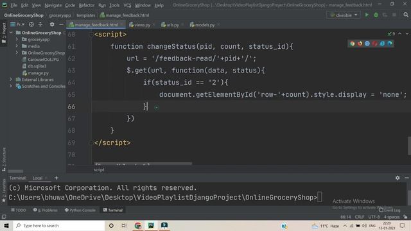Expand the inner OnlineGroceryShop folder
Screen dimensions: 411x231
pyautogui.click(x=17, y=53)
